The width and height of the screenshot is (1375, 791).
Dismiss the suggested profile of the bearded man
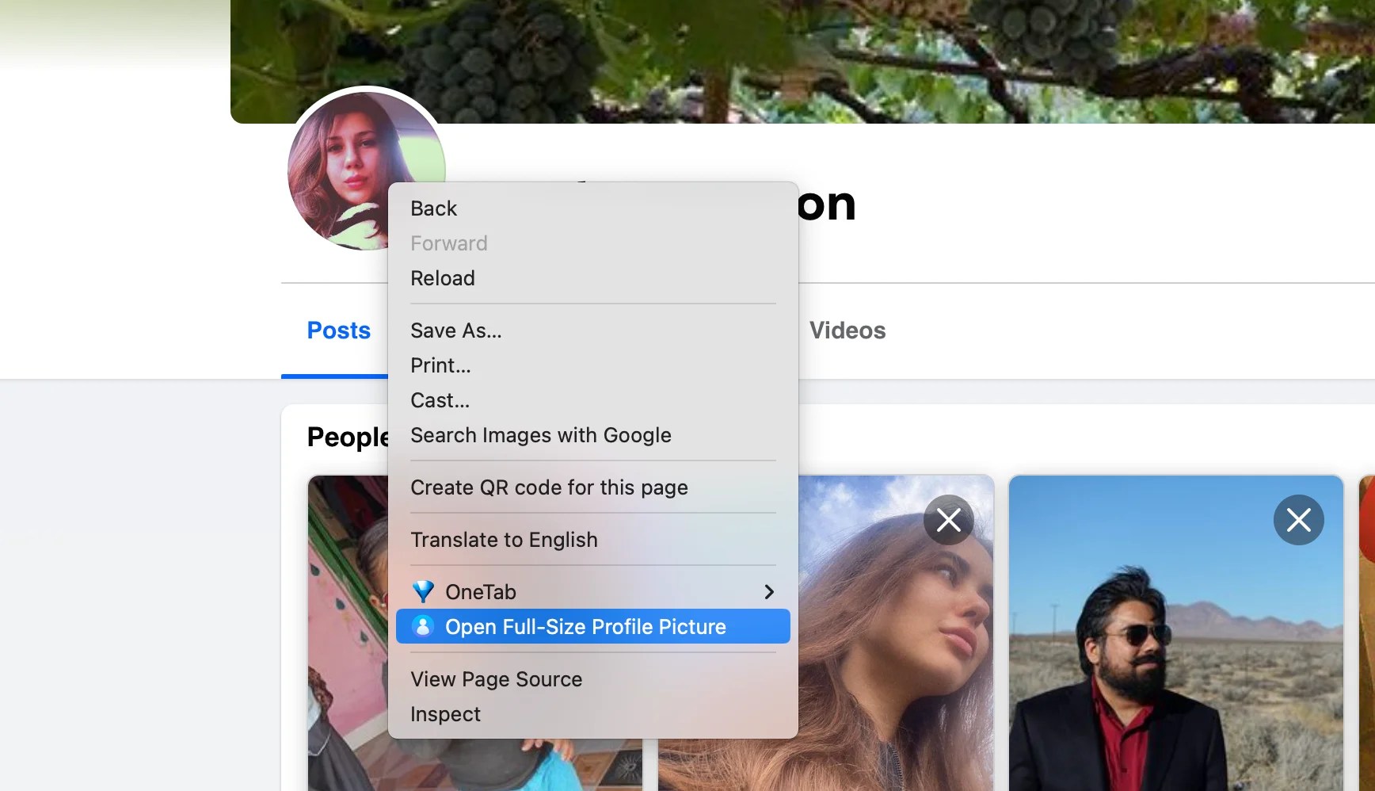1299,520
